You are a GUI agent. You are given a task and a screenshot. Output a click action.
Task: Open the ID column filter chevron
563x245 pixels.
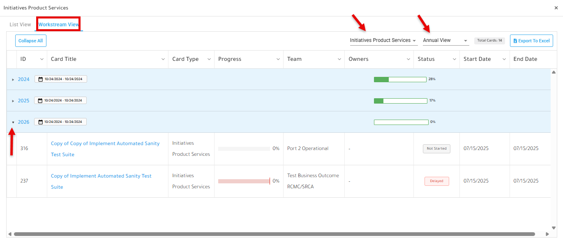click(x=42, y=59)
